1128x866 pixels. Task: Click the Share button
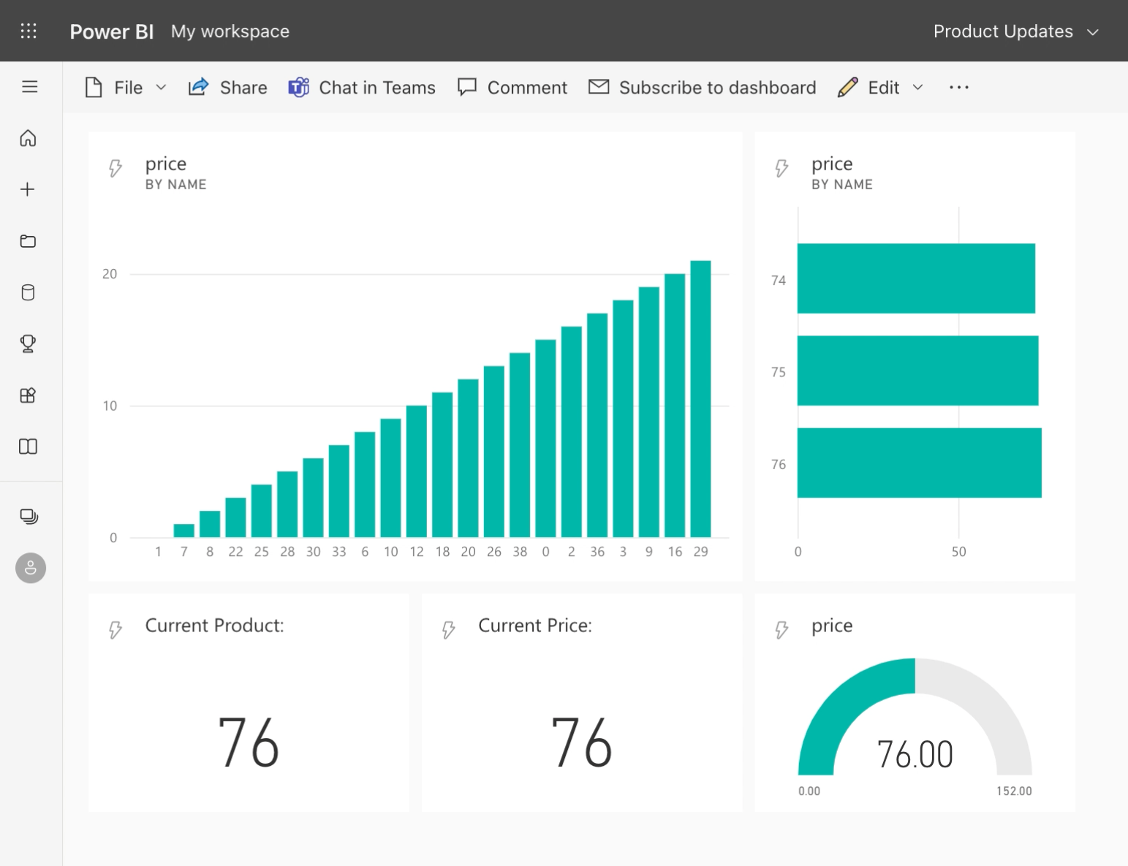pos(227,88)
